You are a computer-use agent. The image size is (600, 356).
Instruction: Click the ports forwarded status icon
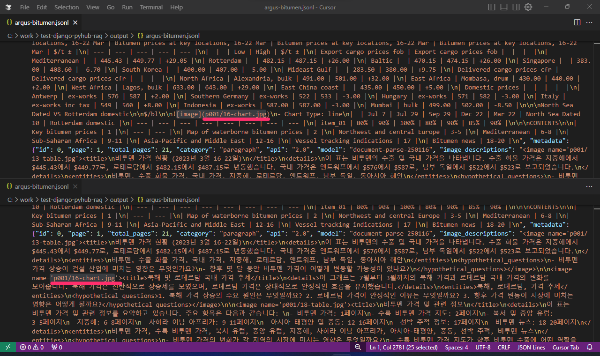pos(56,347)
